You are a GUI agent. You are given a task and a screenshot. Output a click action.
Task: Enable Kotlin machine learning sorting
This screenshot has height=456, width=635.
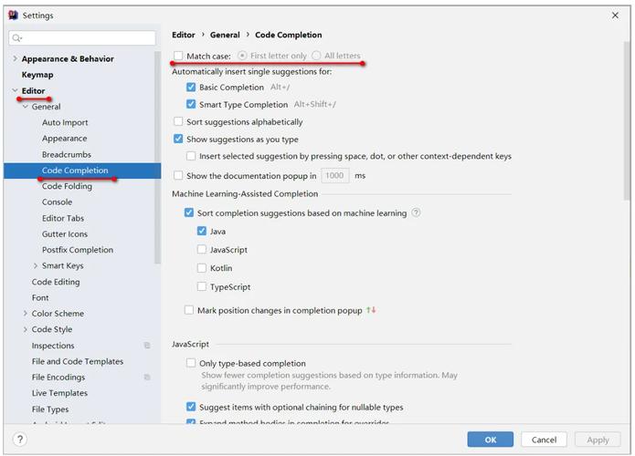point(202,267)
